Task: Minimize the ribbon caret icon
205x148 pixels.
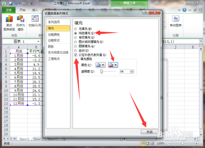Action: pos(179,10)
